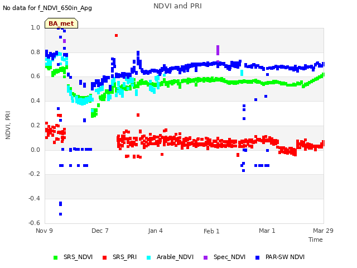
Task: Select the Spec_NDVI legend label
Action: pyautogui.click(x=229, y=257)
